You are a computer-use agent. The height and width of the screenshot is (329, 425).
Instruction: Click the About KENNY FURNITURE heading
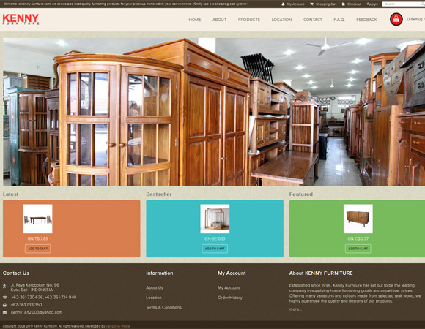pyautogui.click(x=321, y=273)
